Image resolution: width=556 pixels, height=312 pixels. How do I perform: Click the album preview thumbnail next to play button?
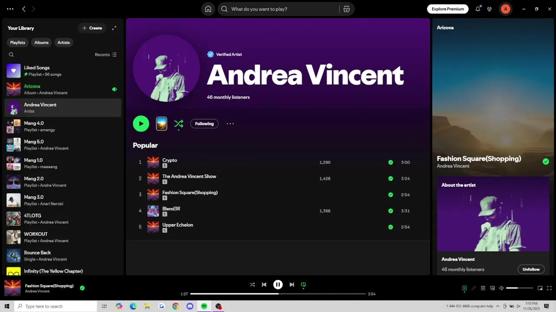[x=162, y=123]
